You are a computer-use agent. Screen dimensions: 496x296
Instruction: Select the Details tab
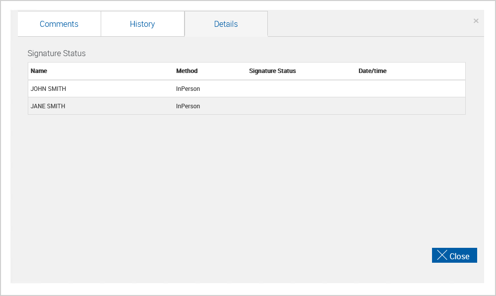(x=226, y=24)
